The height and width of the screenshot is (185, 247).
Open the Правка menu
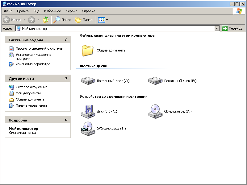23,11
